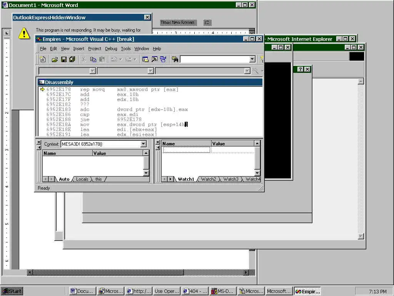This screenshot has height=296, width=394.
Task: Click the WizardBar actions wand icon
Action: coord(255,71)
